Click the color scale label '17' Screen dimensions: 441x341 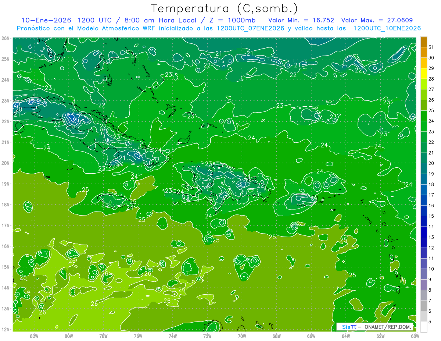tap(431, 195)
